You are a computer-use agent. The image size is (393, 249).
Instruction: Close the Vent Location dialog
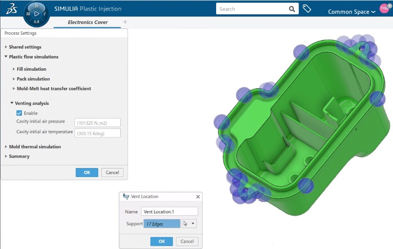coord(198,197)
